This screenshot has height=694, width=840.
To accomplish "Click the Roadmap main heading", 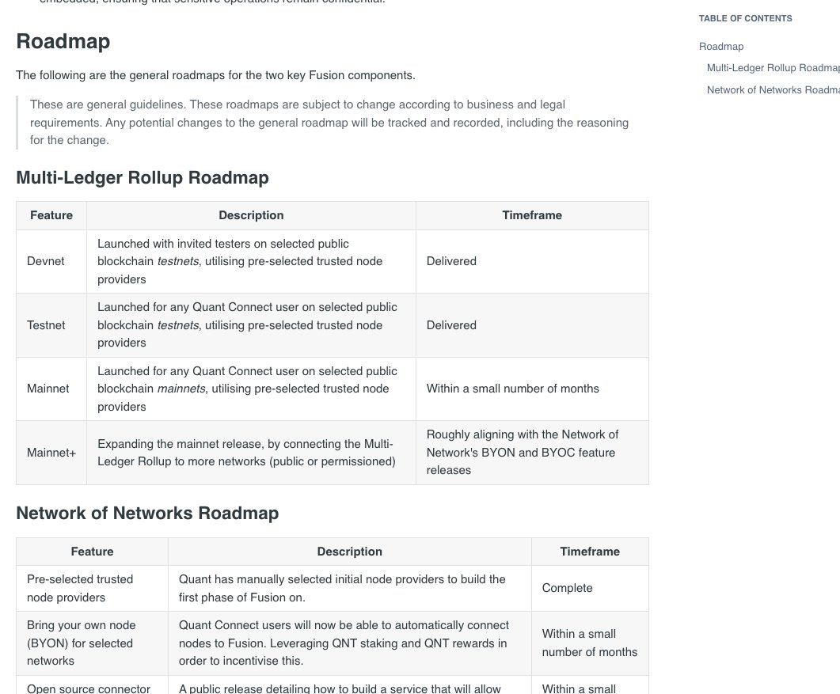I will (x=63, y=41).
